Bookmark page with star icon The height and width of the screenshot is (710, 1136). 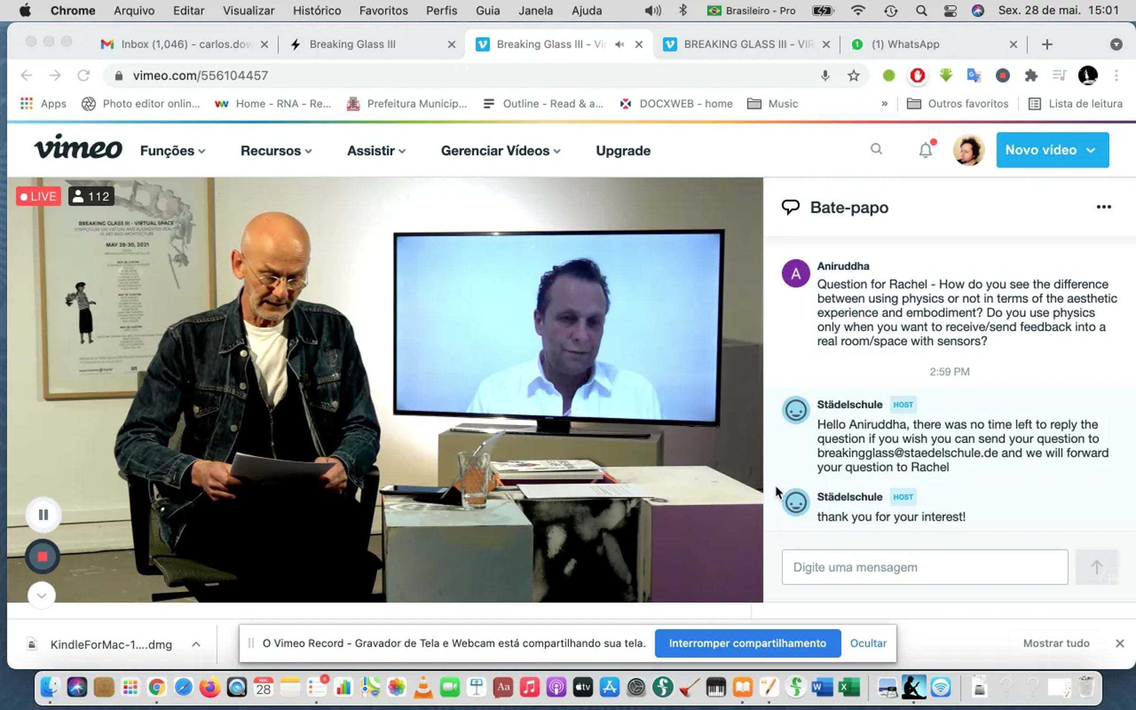tap(853, 75)
